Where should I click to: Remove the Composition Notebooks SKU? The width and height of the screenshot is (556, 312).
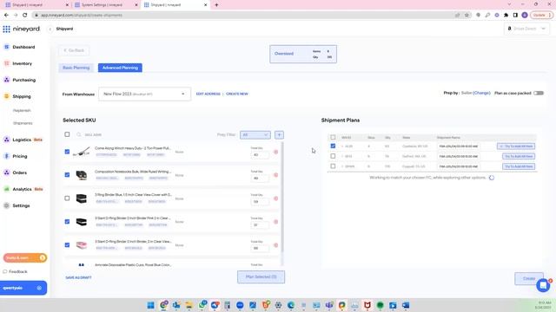pyautogui.click(x=276, y=175)
